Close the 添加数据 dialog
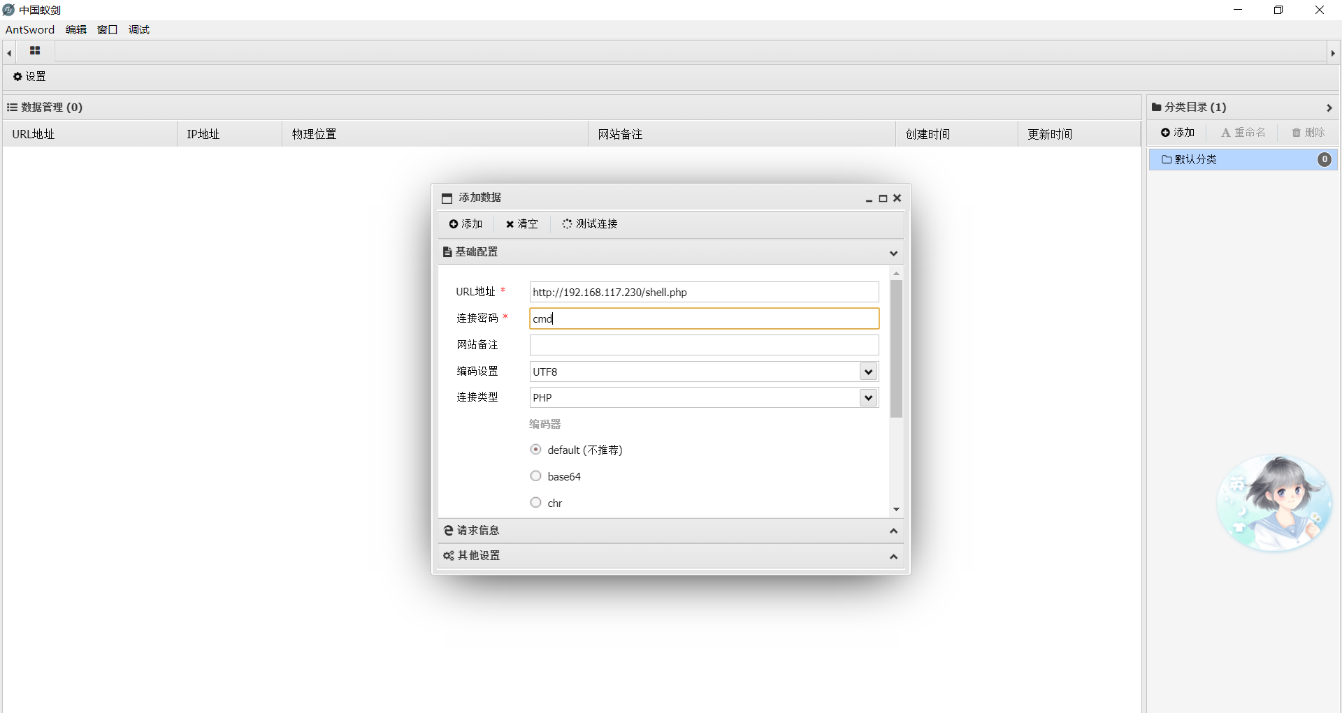The image size is (1342, 713). click(897, 198)
